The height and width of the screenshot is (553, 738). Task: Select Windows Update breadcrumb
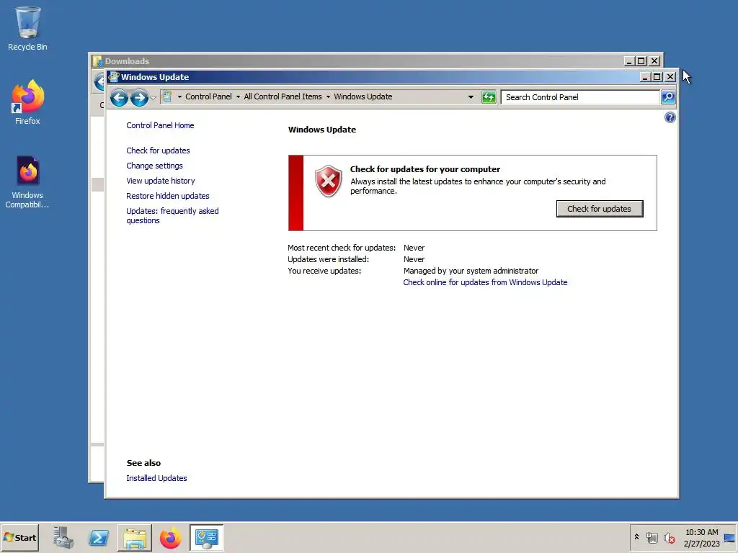tap(363, 96)
